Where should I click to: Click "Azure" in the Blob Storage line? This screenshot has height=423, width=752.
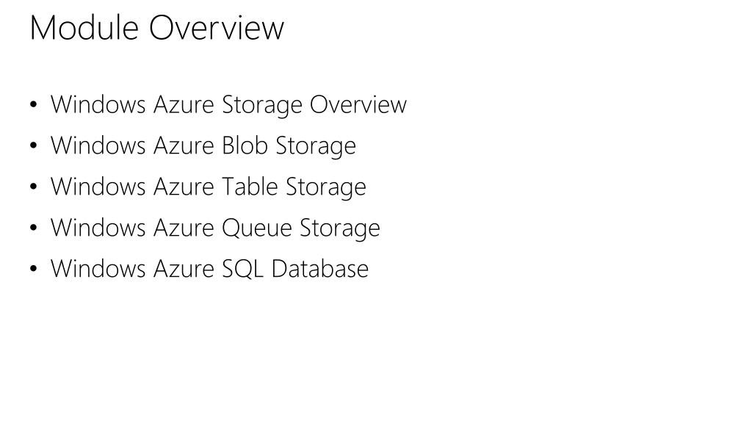[184, 146]
